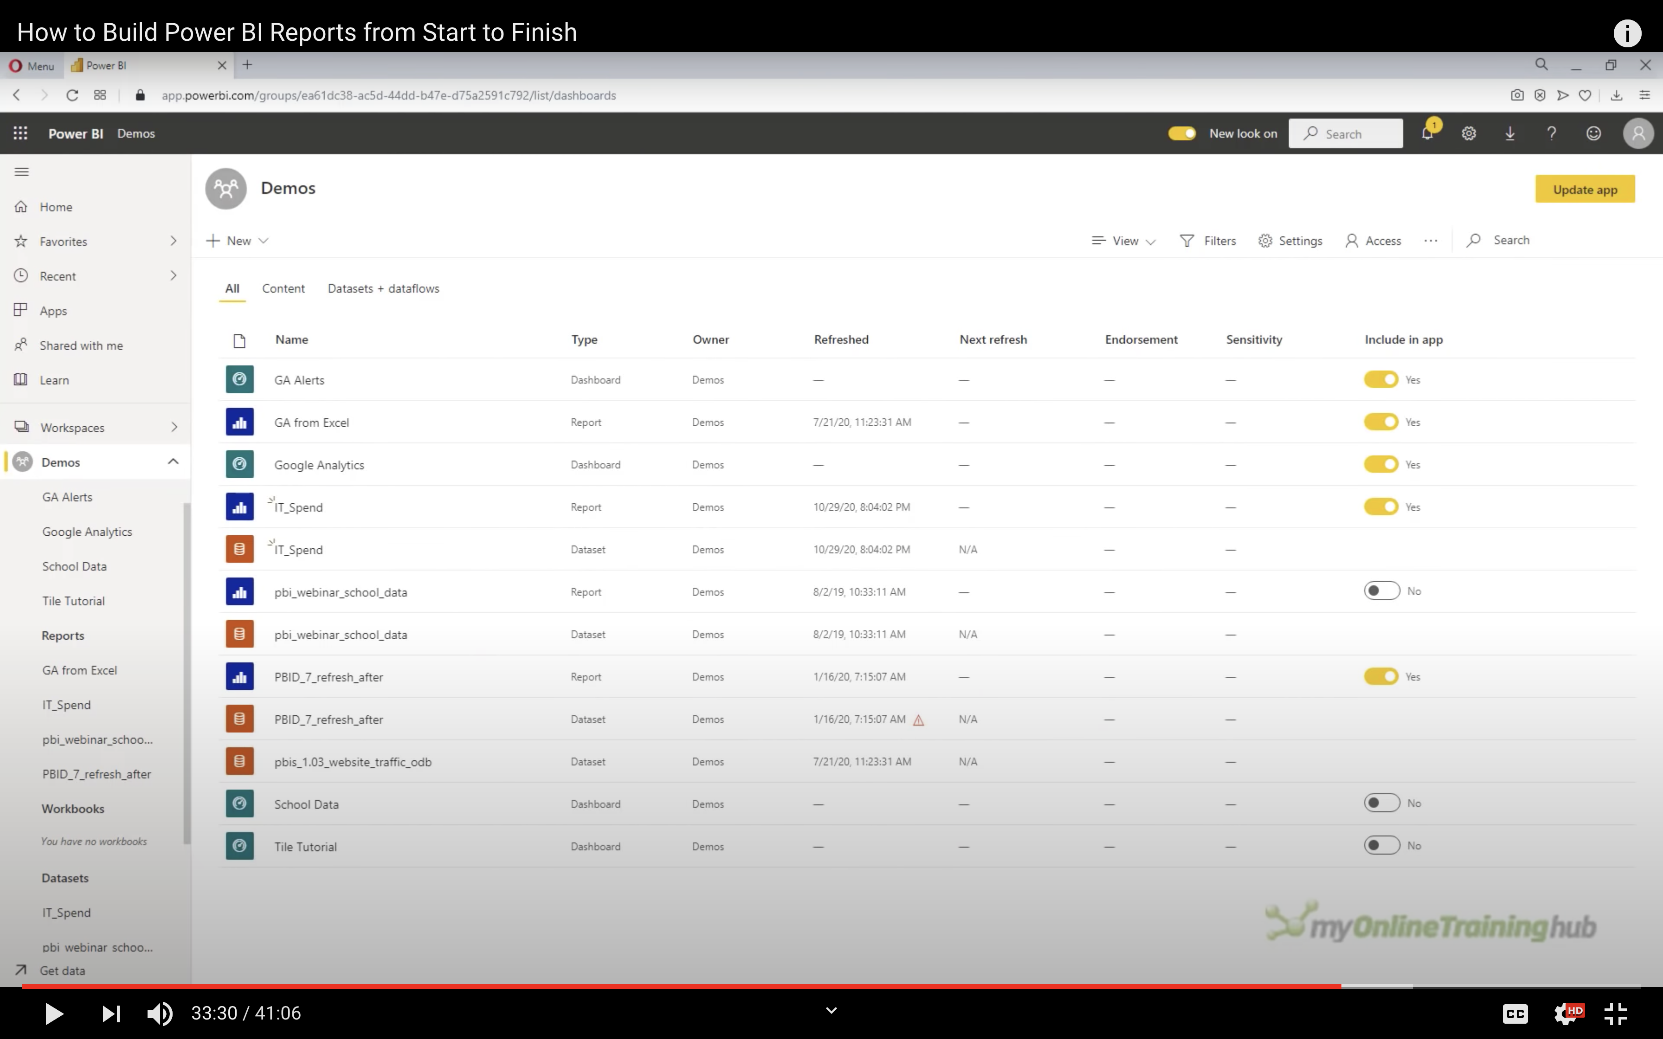Screen dimensions: 1663x1039
Task: Click the feedback smiley icon
Action: (1593, 133)
